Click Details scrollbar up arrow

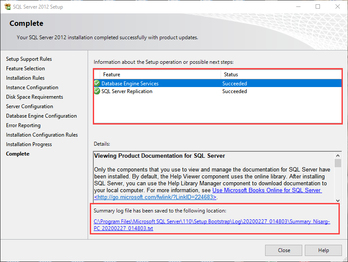click(338, 156)
